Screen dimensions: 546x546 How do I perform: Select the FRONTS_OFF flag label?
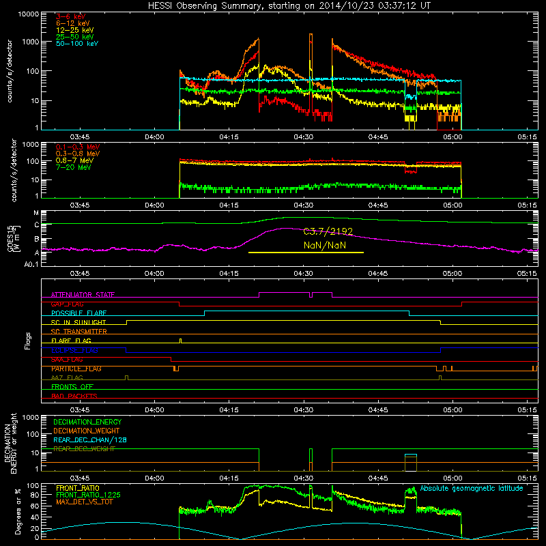pyautogui.click(x=72, y=387)
